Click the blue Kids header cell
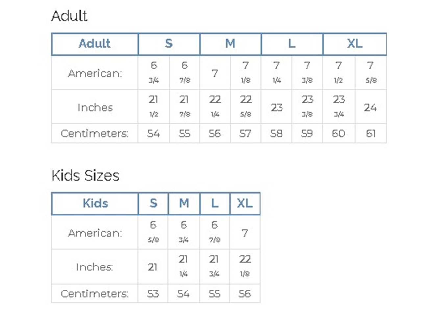This screenshot has width=442, height=329. (95, 203)
